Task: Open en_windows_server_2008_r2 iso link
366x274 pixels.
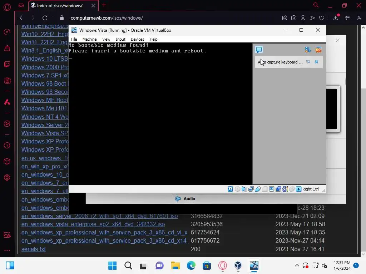Action: point(100,216)
